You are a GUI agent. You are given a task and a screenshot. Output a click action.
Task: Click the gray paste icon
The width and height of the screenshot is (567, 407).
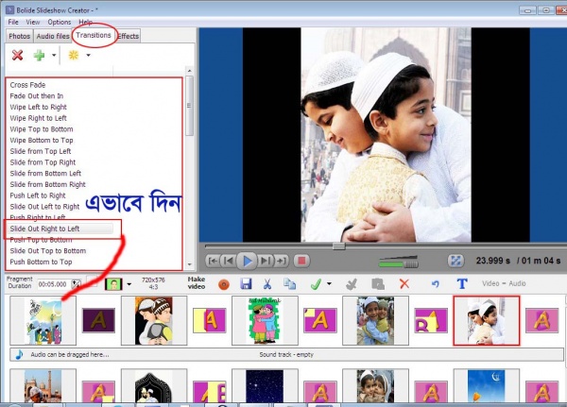coord(378,284)
